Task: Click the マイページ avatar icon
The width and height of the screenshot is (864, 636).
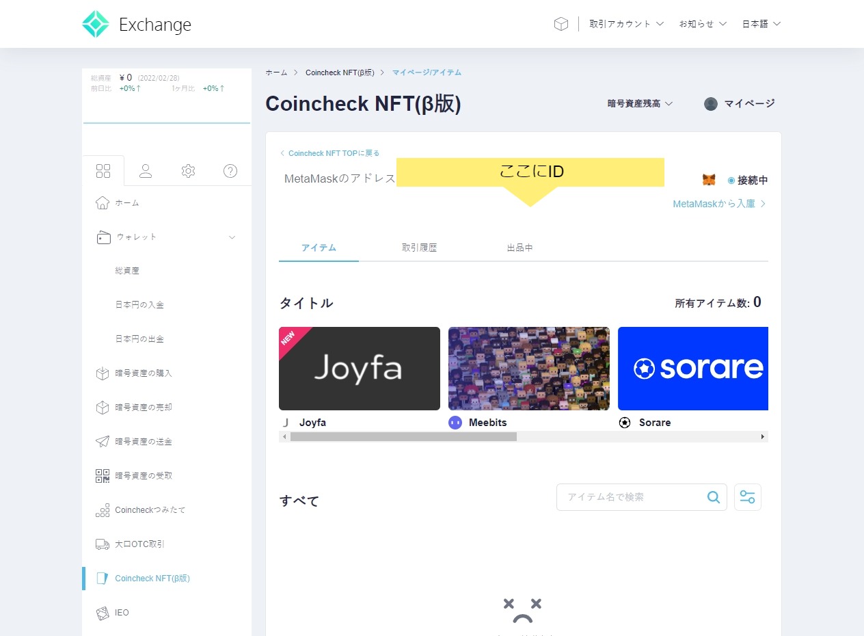Action: (711, 104)
